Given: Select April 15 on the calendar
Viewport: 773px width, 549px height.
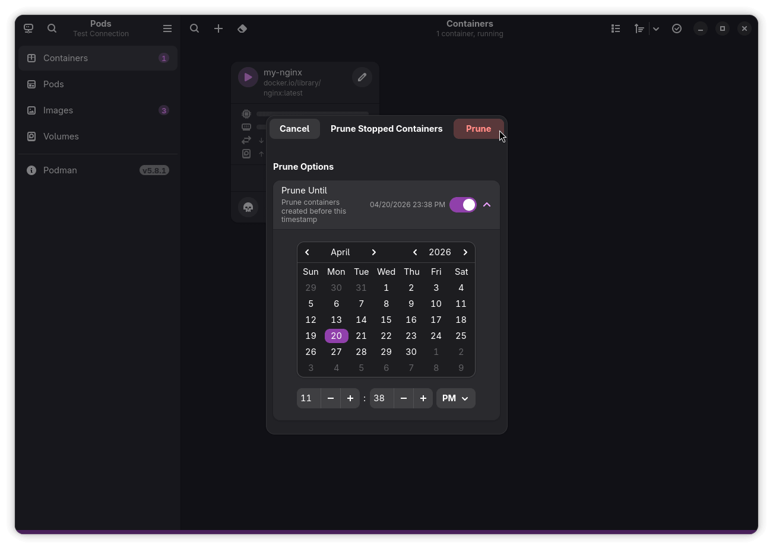Looking at the screenshot, I should point(386,319).
